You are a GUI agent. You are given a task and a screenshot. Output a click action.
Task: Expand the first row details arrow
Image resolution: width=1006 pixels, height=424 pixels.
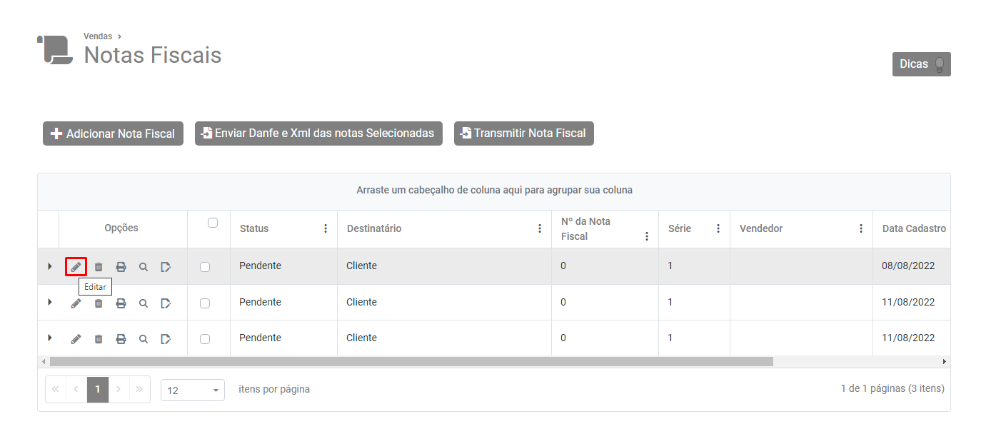click(x=50, y=266)
